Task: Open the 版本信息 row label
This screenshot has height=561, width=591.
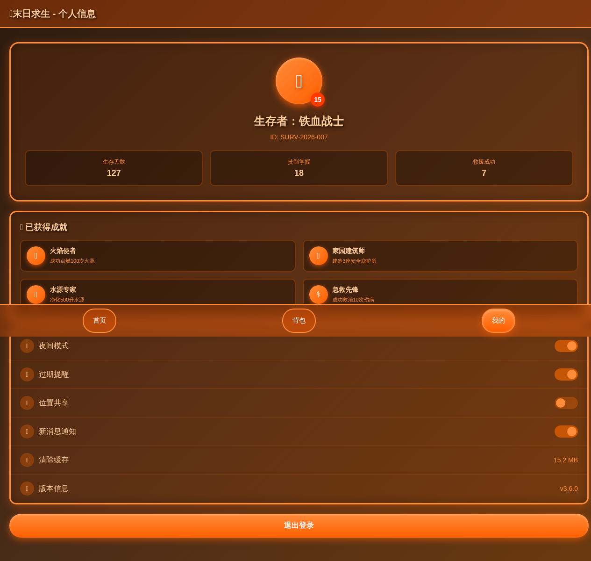Action: click(54, 489)
